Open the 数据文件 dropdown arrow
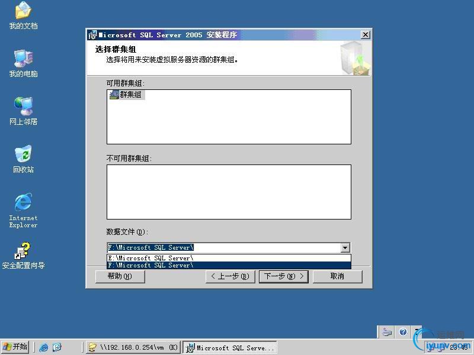Image resolution: width=474 pixels, height=355 pixels. [x=345, y=248]
